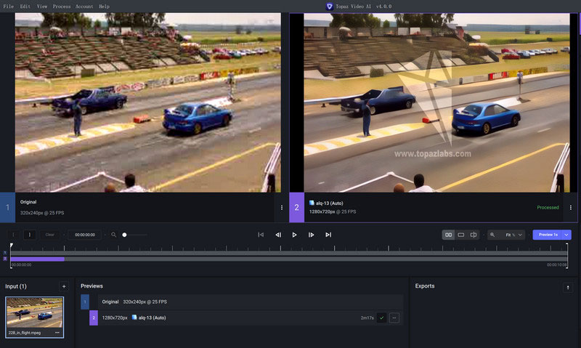Click the green checkmark on alq-13 preview

[x=382, y=317]
